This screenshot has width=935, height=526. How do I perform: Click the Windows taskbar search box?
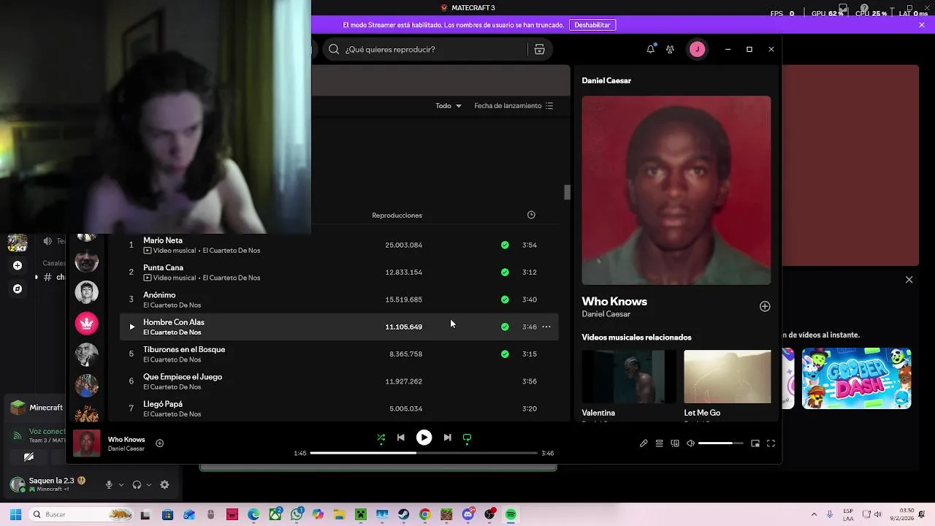pyautogui.click(x=83, y=514)
